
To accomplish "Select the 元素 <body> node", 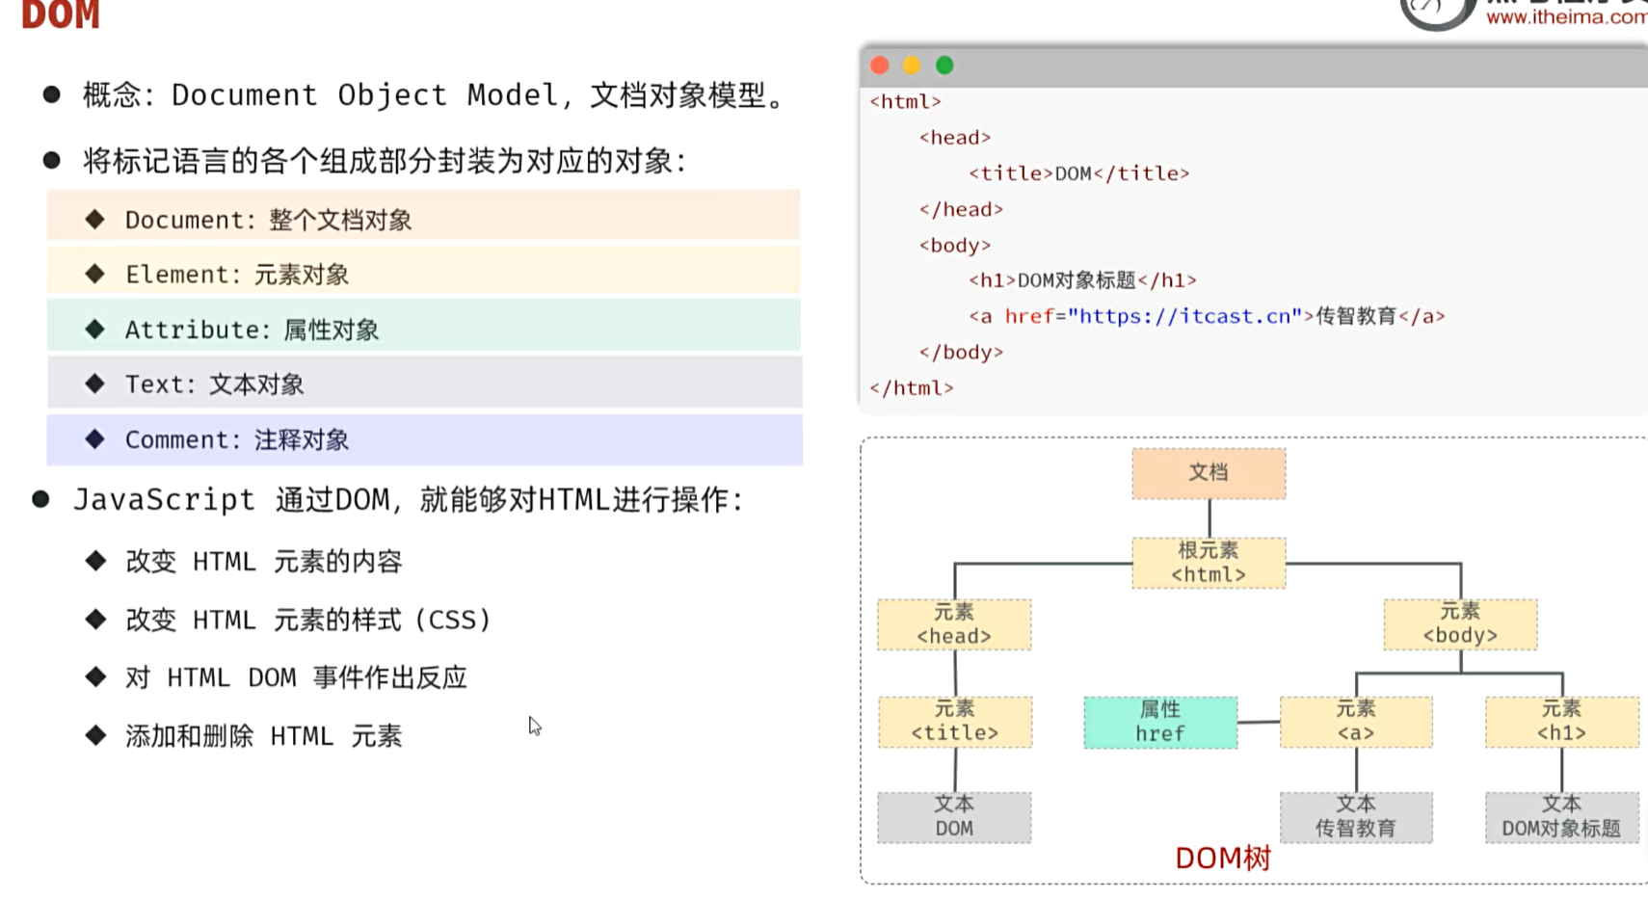I will click(1460, 624).
